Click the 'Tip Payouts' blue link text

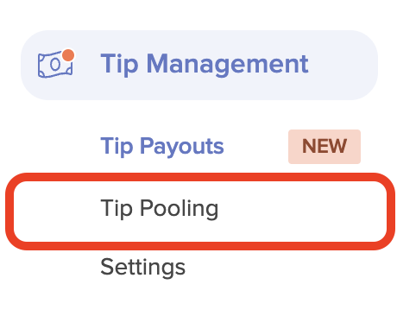click(x=162, y=146)
